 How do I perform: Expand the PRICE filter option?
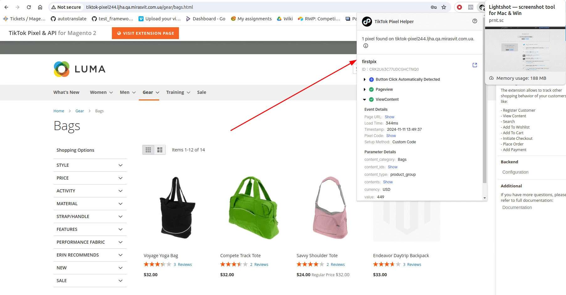point(90,178)
